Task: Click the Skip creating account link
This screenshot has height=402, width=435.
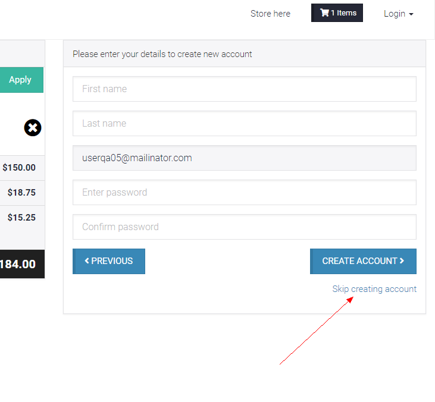Action: (x=374, y=289)
